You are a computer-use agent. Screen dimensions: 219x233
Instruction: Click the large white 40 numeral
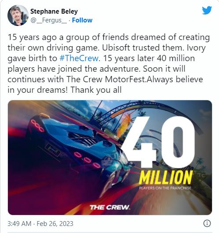tap(159, 142)
